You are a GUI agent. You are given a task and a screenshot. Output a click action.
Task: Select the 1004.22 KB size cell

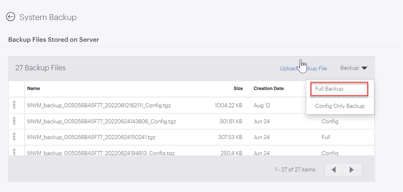[228, 105]
